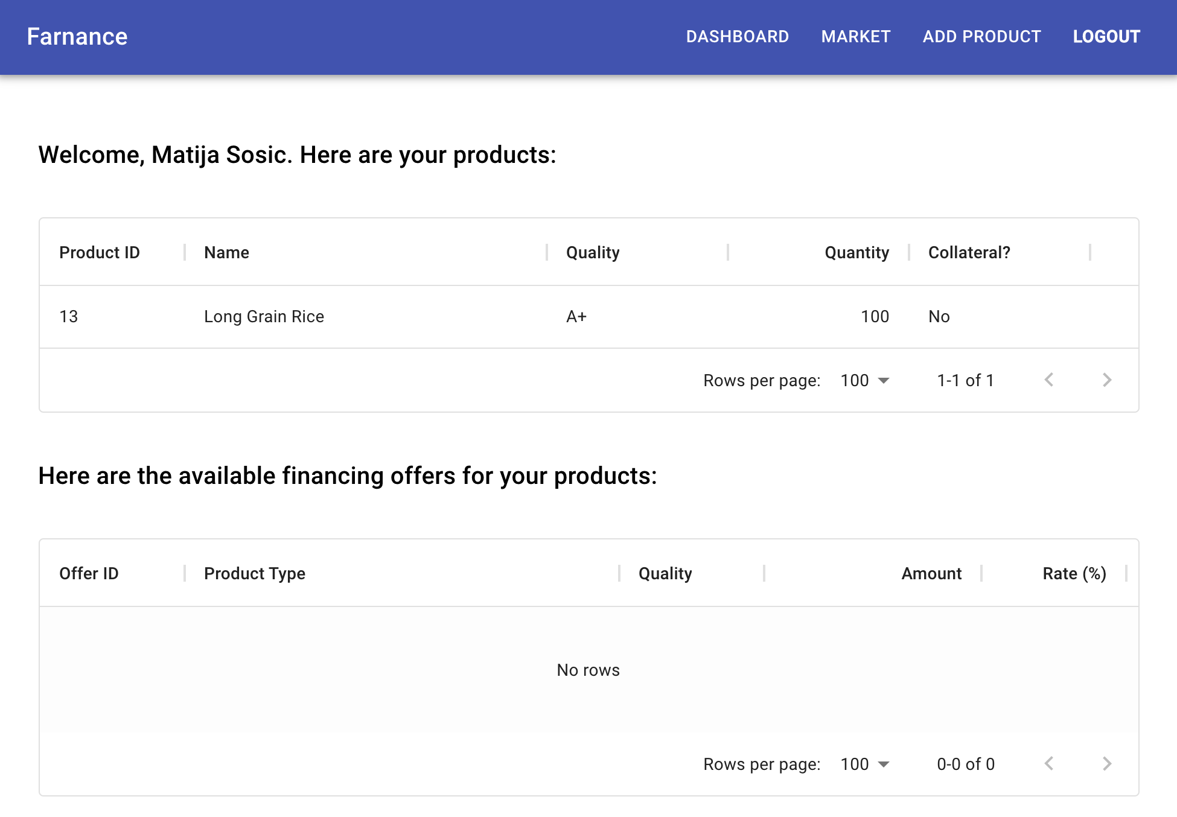Go to previous page in products table
Image resolution: width=1177 pixels, height=817 pixels.
[1049, 380]
